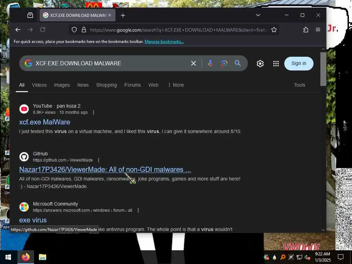Go back to previous page

pyautogui.click(x=18, y=30)
